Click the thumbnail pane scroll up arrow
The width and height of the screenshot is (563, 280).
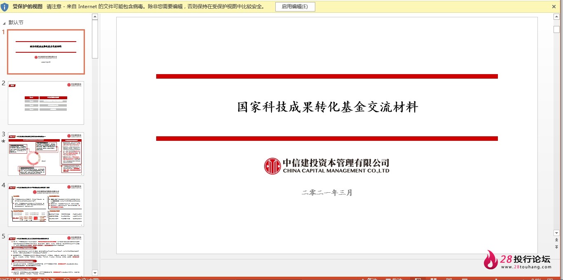point(95,17)
